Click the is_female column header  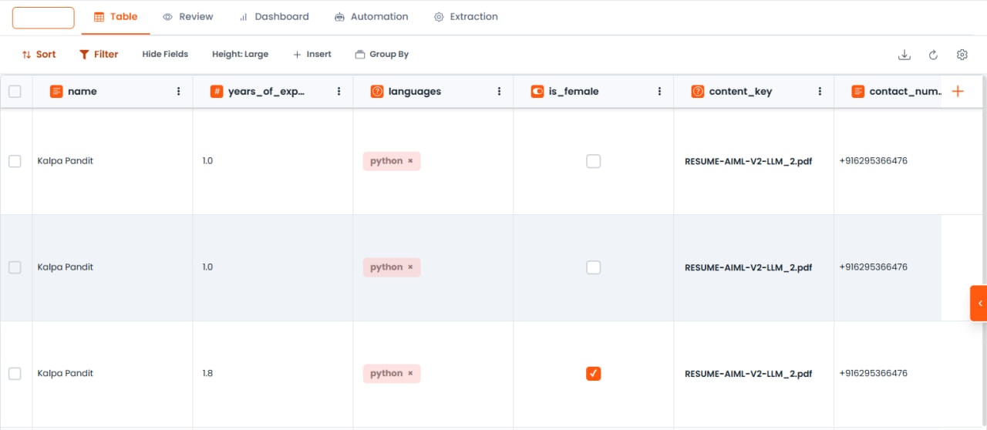pos(594,92)
